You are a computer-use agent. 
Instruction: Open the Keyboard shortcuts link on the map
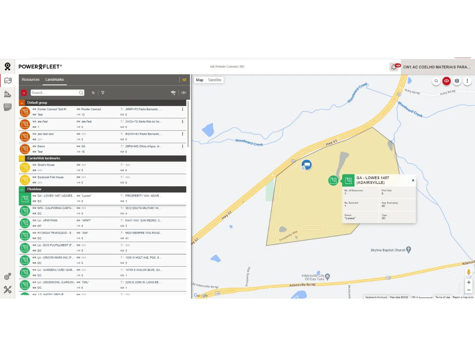[376, 297]
